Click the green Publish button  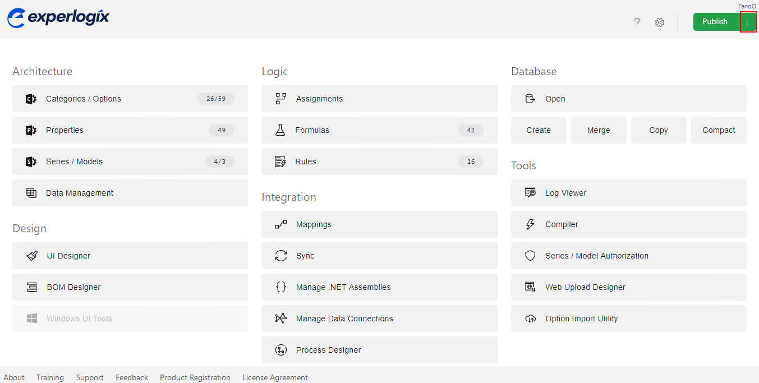[716, 22]
